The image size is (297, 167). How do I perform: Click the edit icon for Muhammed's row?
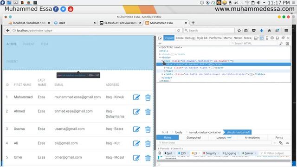pyautogui.click(x=136, y=97)
